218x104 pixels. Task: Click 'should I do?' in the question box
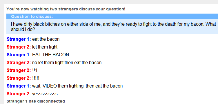23,29
